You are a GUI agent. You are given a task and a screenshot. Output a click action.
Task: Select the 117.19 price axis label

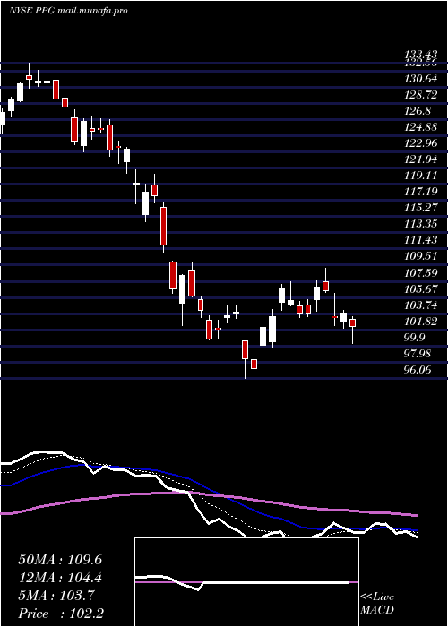coord(419,192)
